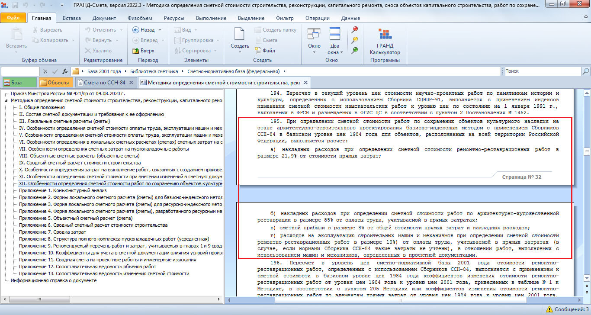Click the fx formula icon
591x315 pixels.
[x=65, y=71]
